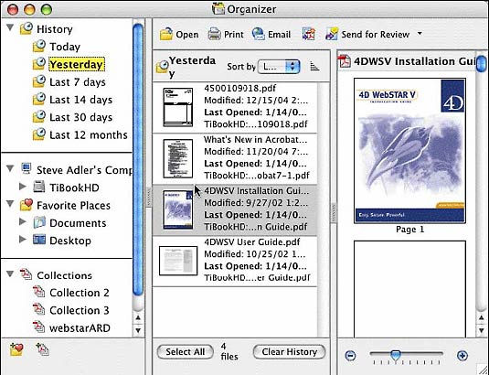Click the 4DWSV User Guide.pdf name text

tap(251, 242)
